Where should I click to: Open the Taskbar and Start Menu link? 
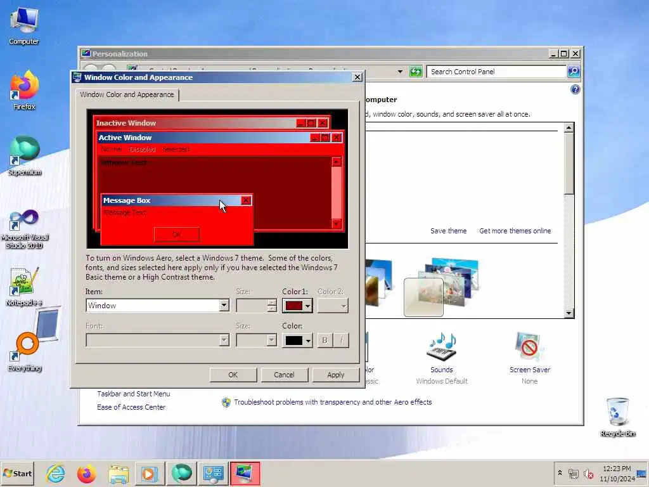134,394
